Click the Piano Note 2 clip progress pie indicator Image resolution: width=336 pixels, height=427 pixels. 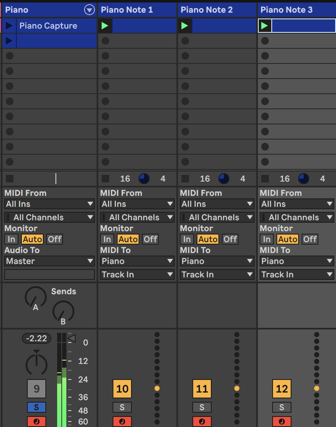click(x=223, y=179)
